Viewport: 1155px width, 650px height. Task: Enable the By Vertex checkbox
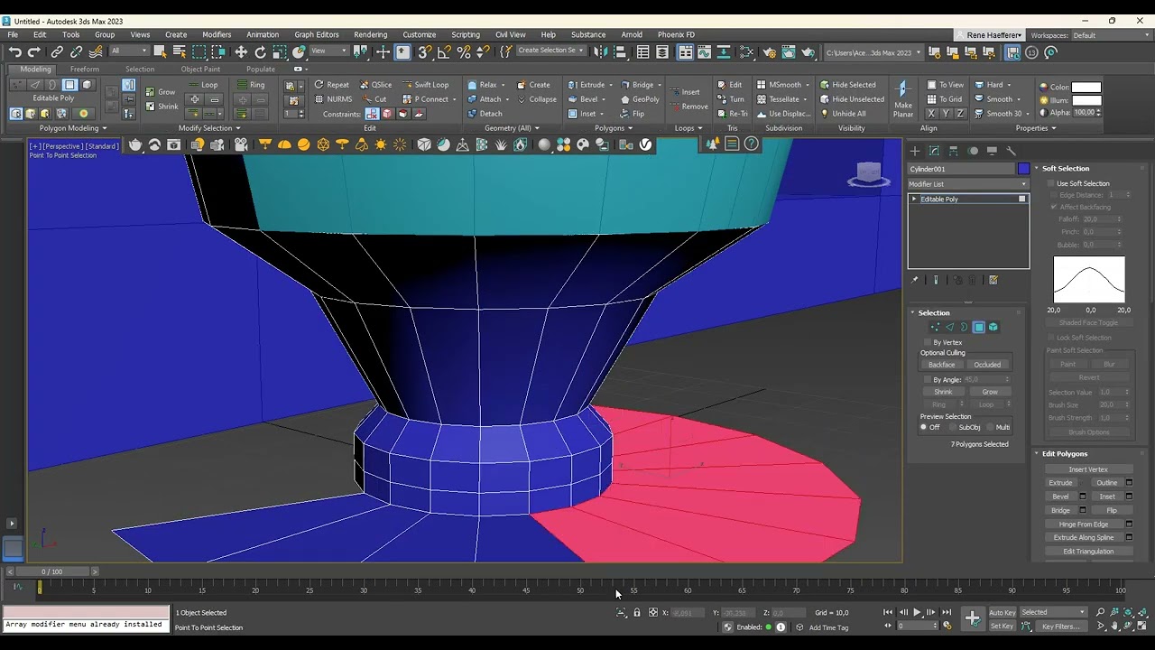click(x=927, y=342)
